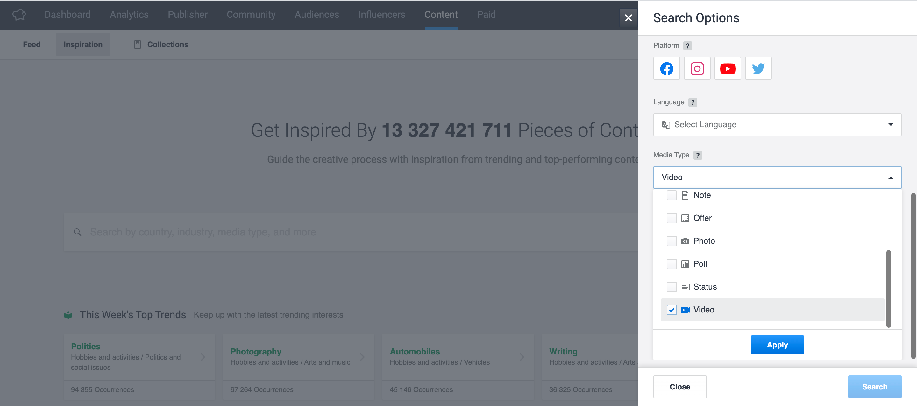The width and height of the screenshot is (917, 406).
Task: Select the YouTube platform icon
Action: [728, 68]
